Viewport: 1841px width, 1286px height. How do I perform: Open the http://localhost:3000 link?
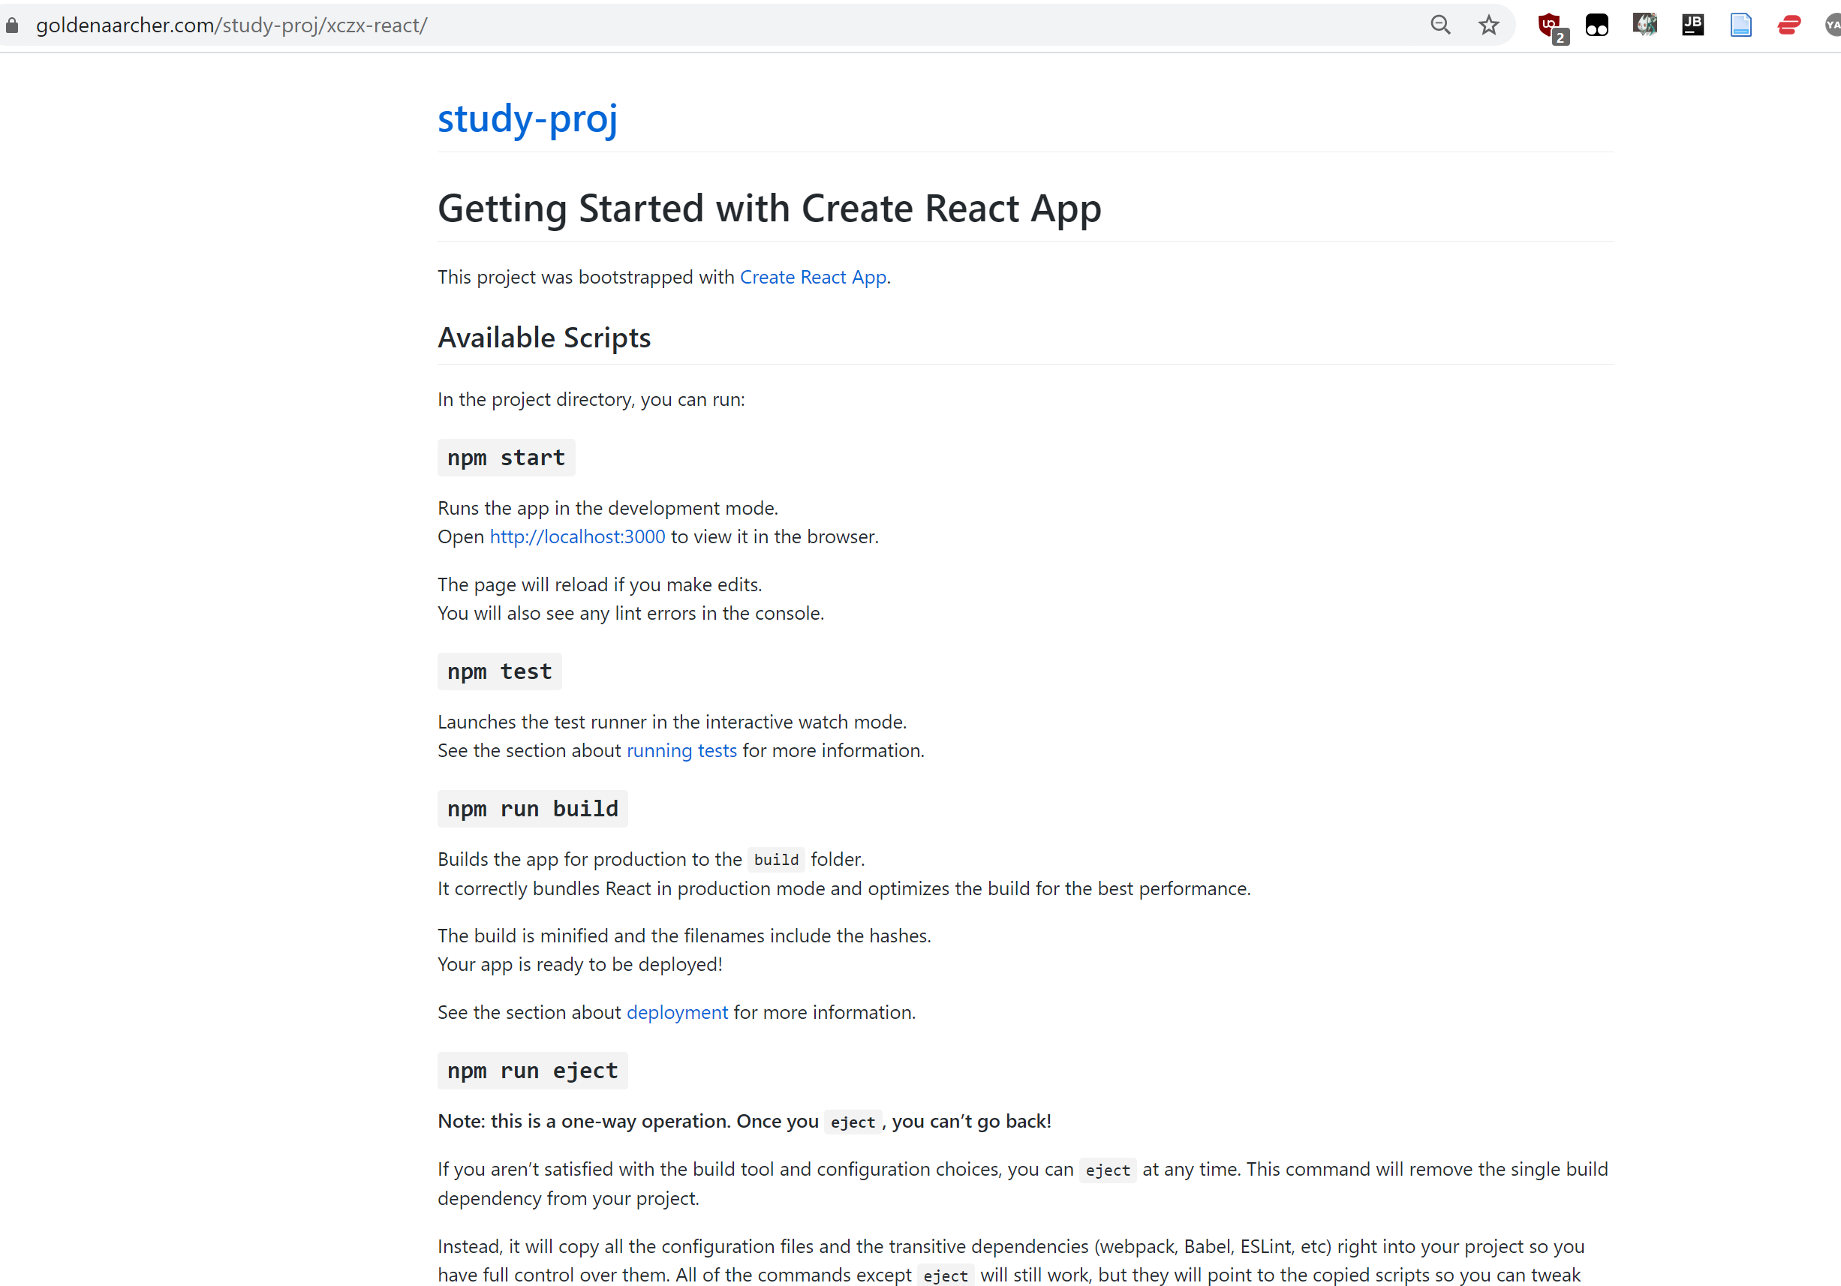(577, 537)
